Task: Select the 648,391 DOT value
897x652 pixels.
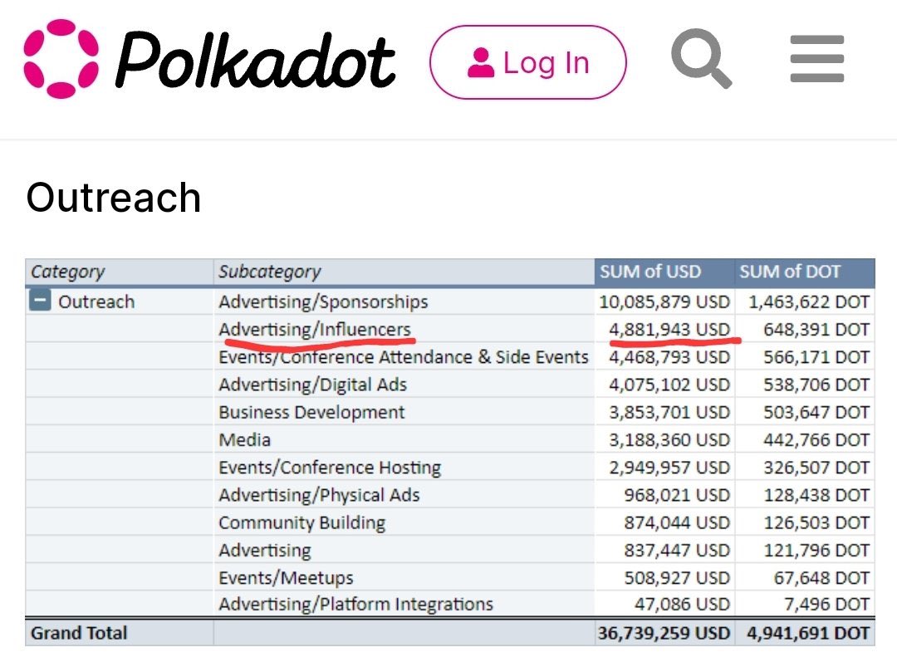Action: coord(816,330)
